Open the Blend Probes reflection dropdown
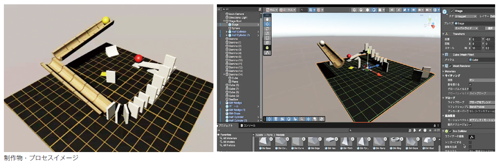The image size is (499, 165). 482,107
